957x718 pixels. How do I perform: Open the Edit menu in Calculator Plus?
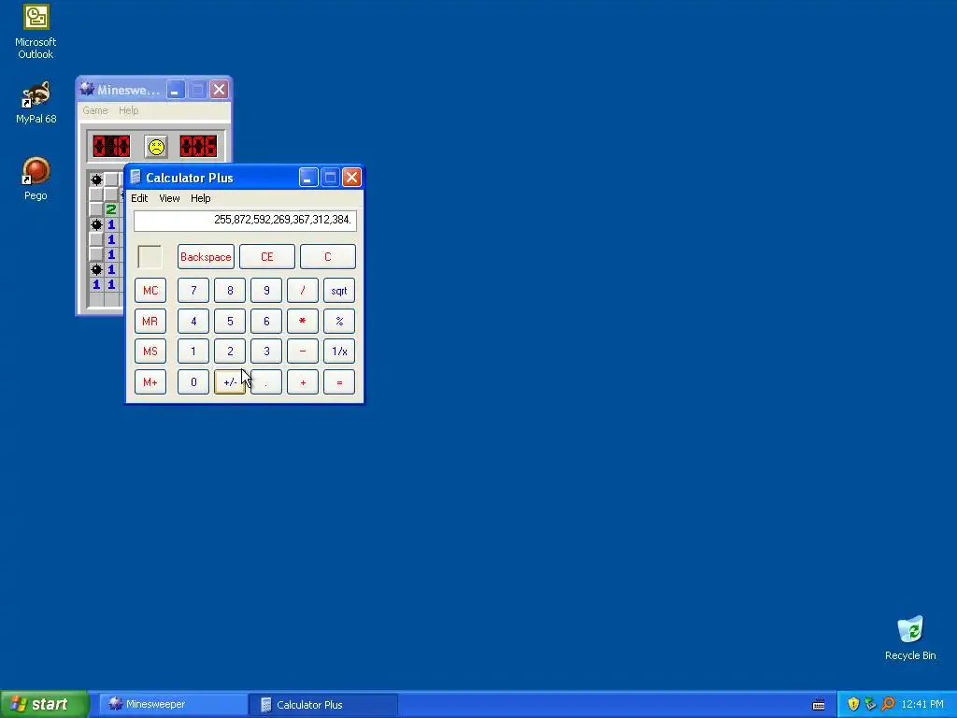(x=139, y=198)
